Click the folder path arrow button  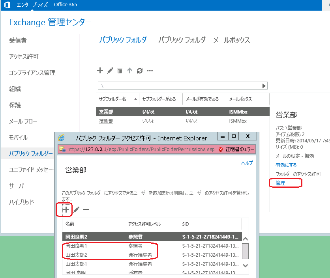point(264,86)
